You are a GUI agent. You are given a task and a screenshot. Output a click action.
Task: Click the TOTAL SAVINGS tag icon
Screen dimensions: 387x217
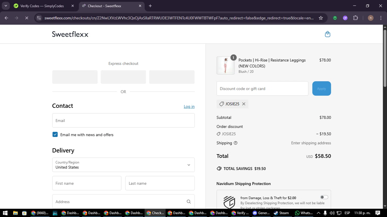point(219,169)
